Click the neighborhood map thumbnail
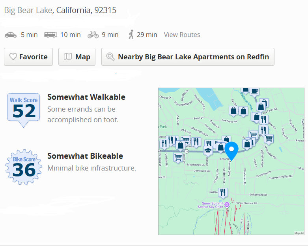Screen dimensions: 308x246 point(231,161)
